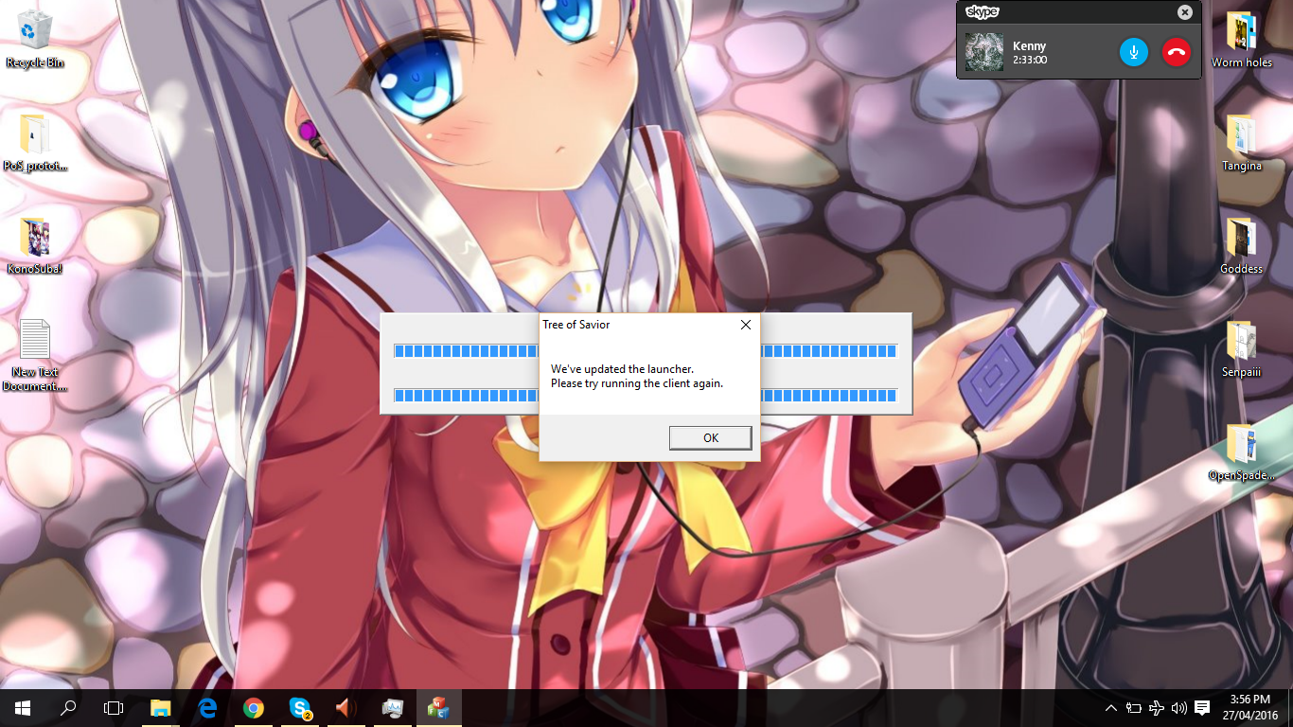The image size is (1293, 727).
Task: Hang up the Skype call with Kenny
Action: coord(1177,52)
